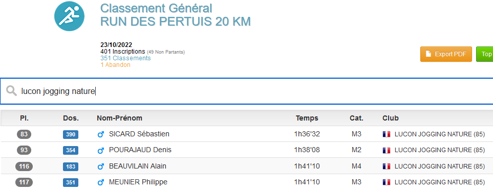This screenshot has height=191, width=493.
Task: Open the 1 Abandon link
Action: point(115,65)
